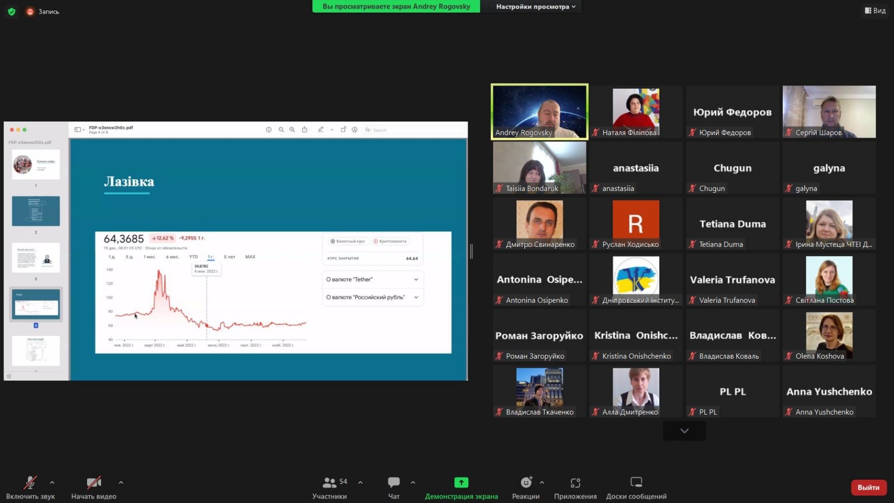
Task: Open the Apps icon (Приложения)
Action: point(575,482)
